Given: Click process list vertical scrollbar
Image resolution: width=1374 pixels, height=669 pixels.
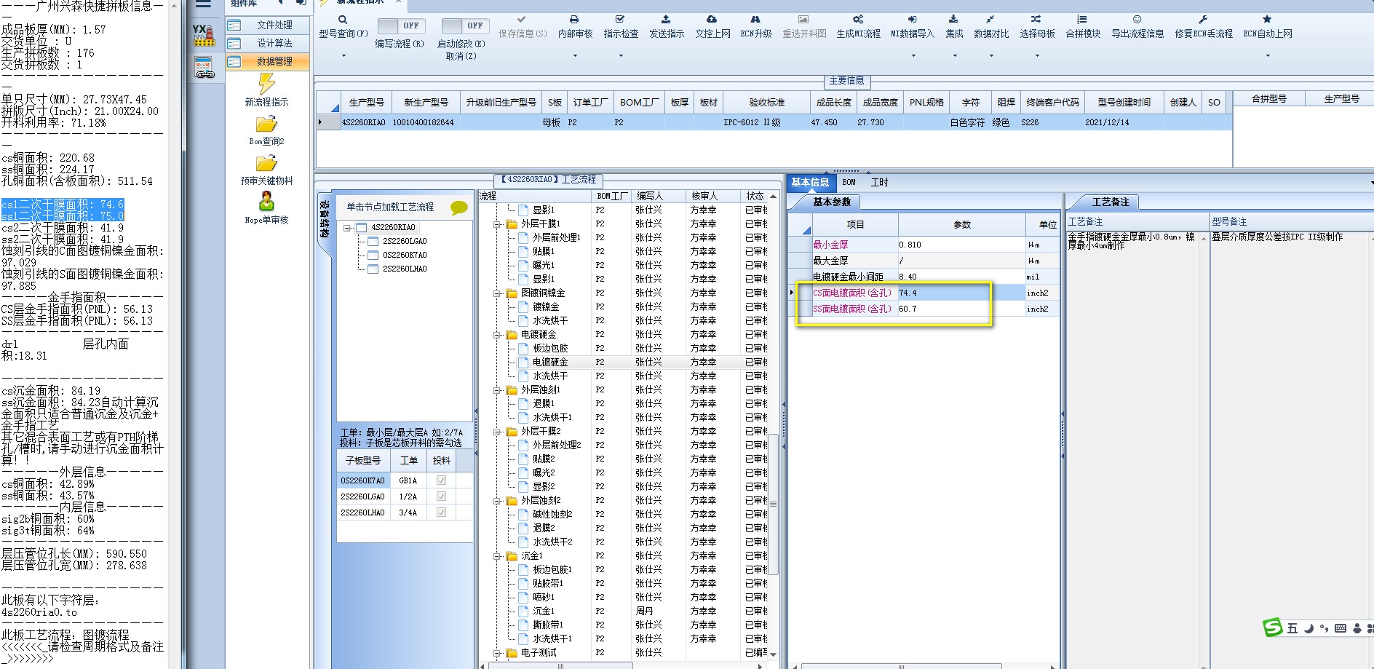Looking at the screenshot, I should 773,504.
